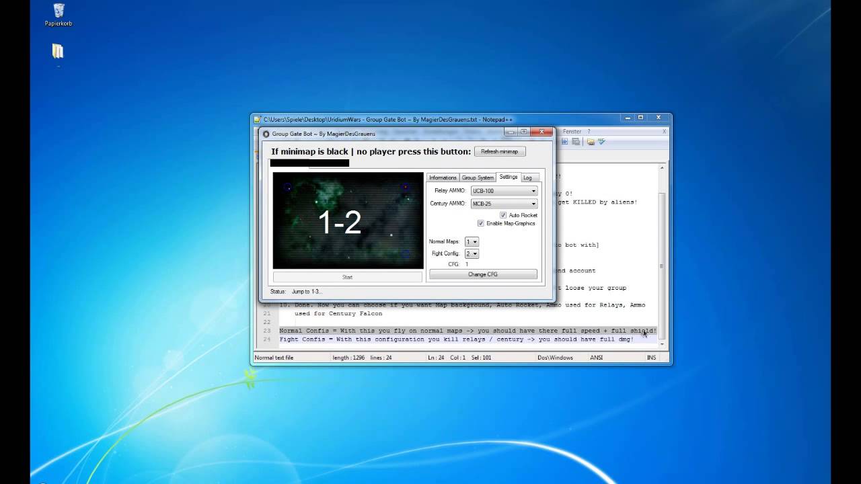Toggle the Auto Rocket checkbox
Viewport: 861px width, 484px height.
pyautogui.click(x=502, y=215)
